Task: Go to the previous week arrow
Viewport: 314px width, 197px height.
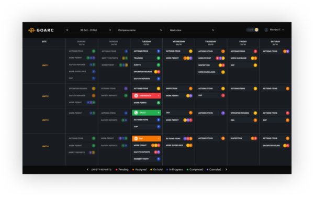Action: [x=67, y=30]
